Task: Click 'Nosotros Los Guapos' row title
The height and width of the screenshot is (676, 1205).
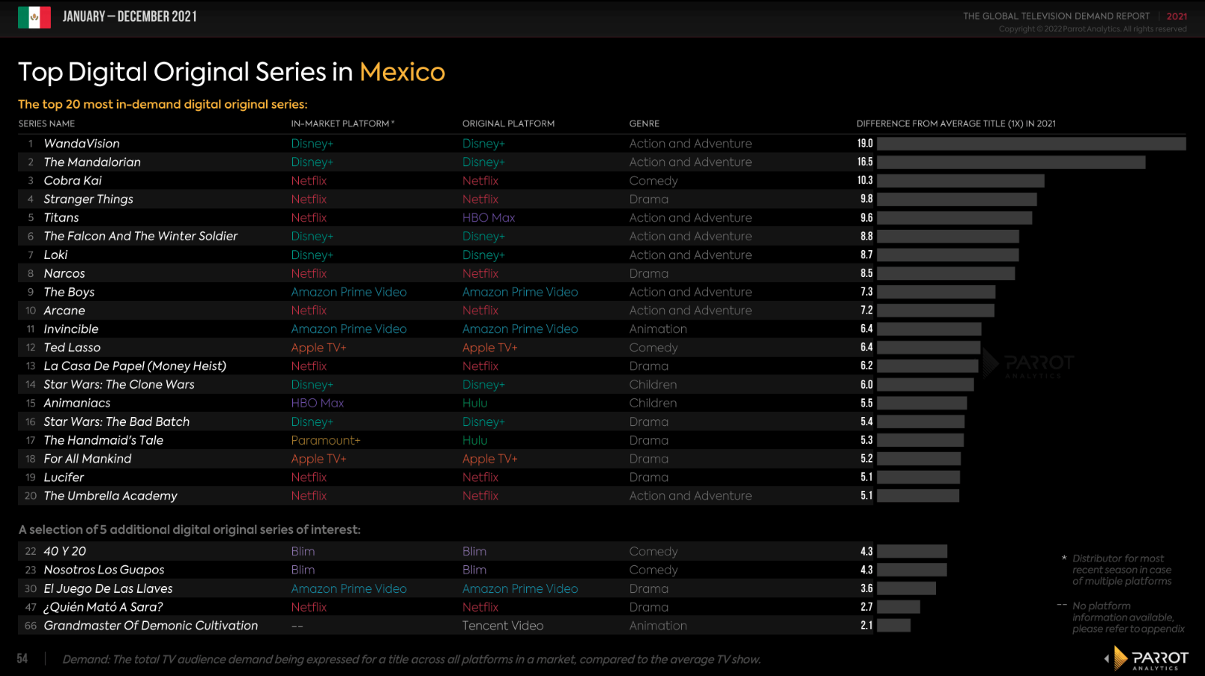Action: coord(104,570)
